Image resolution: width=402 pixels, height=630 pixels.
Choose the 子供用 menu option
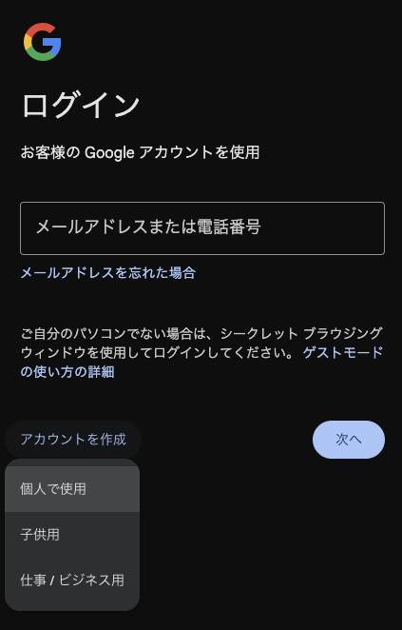(x=72, y=535)
